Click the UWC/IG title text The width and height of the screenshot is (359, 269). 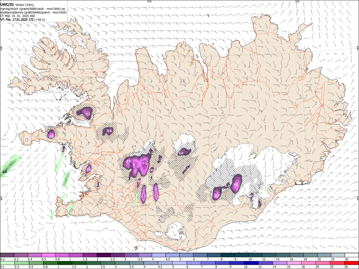point(6,4)
